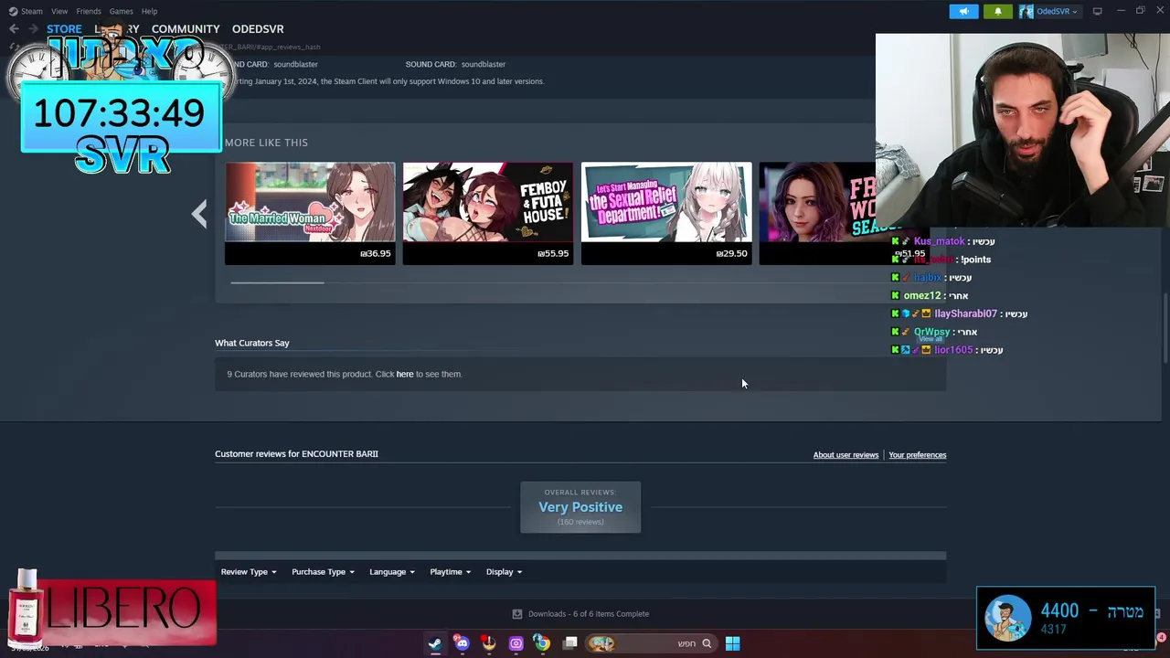
Task: Open the Help menu
Action: point(149,11)
